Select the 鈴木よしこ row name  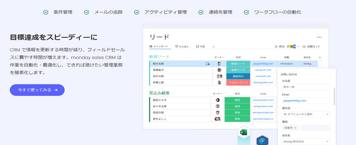160,119
